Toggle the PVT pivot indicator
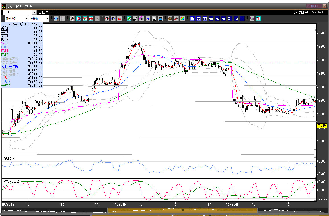 (x=236, y=19)
